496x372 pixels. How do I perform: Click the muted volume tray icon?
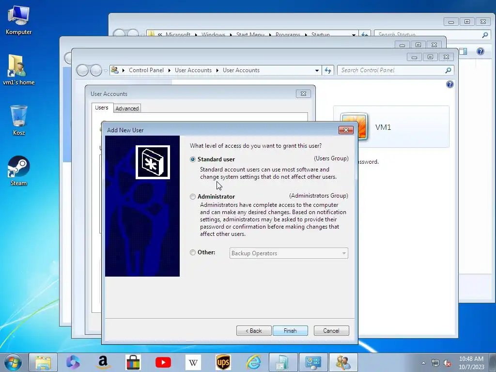pyautogui.click(x=447, y=363)
